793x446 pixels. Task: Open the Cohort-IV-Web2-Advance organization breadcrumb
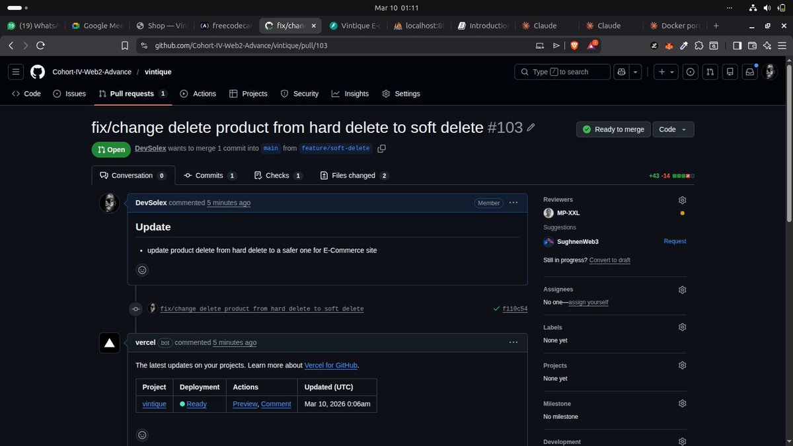coord(92,71)
